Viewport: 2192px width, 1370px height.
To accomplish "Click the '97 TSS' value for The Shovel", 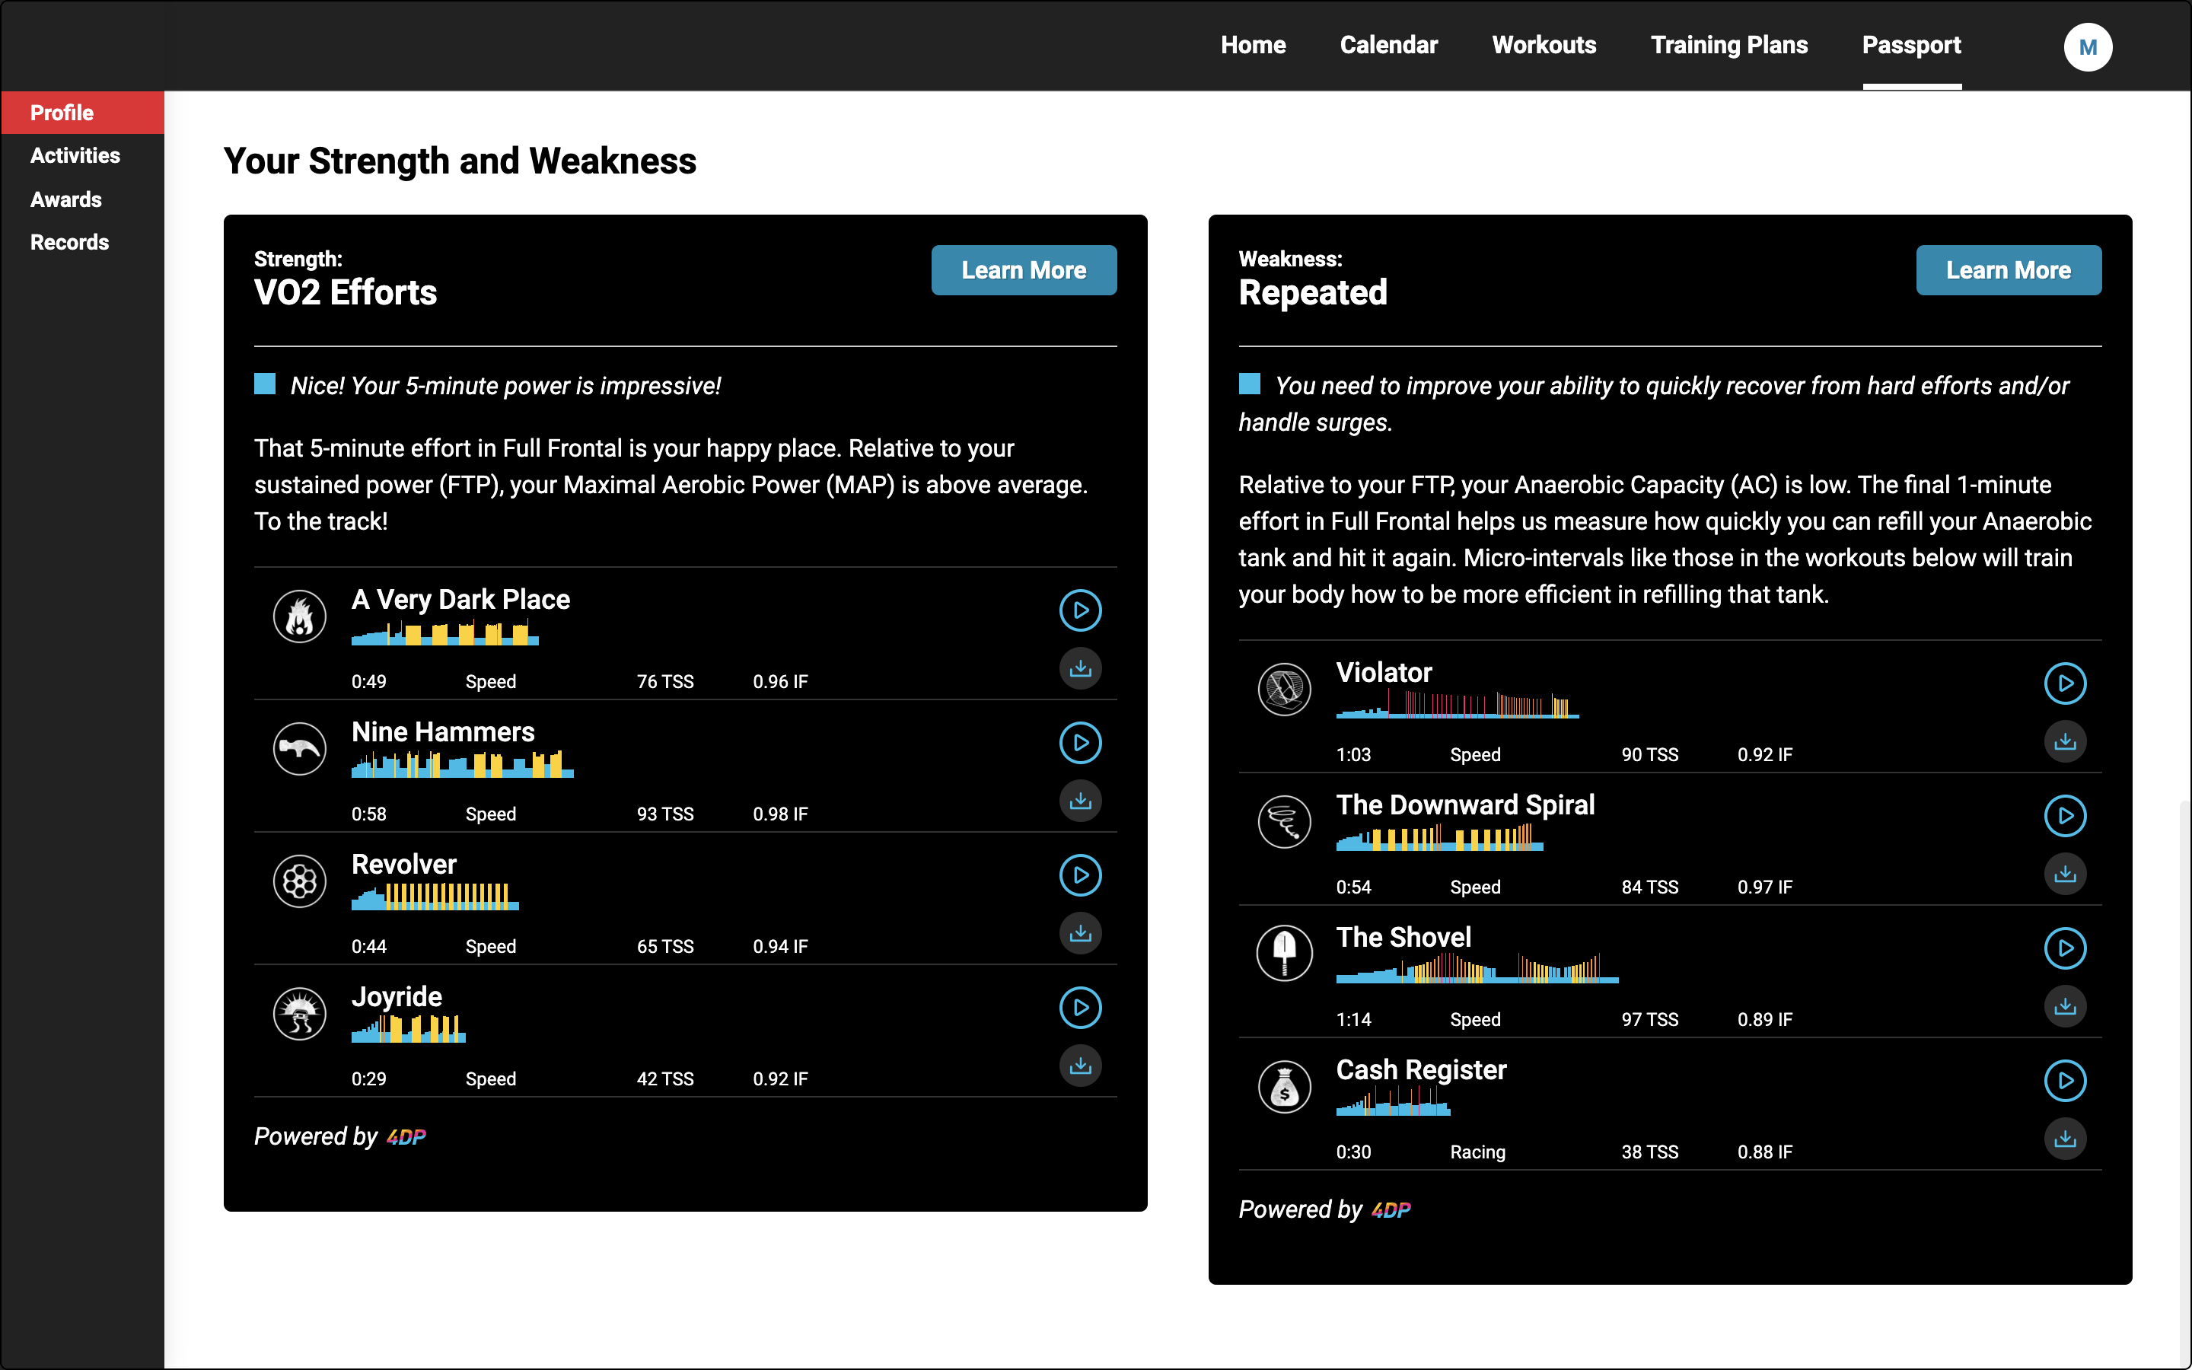I will (x=1649, y=1020).
